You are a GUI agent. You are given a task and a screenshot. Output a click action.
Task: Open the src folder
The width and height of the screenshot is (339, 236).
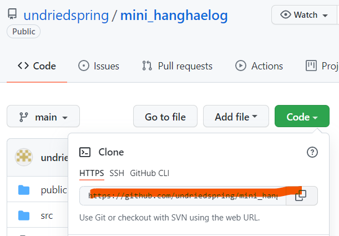(47, 215)
